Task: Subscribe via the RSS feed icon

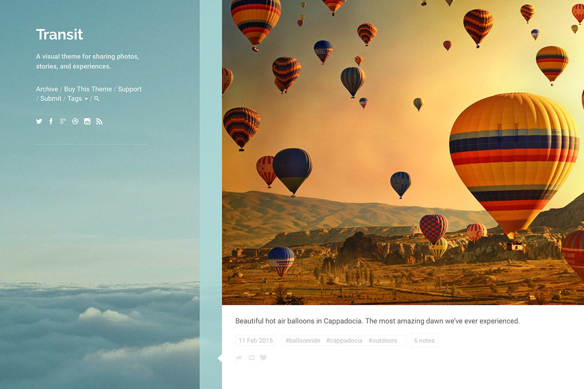Action: 99,121
